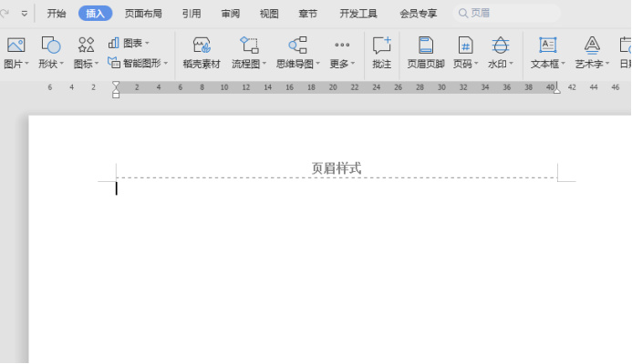Select the 插入 ribbon tab
The width and height of the screenshot is (632, 364).
click(95, 14)
